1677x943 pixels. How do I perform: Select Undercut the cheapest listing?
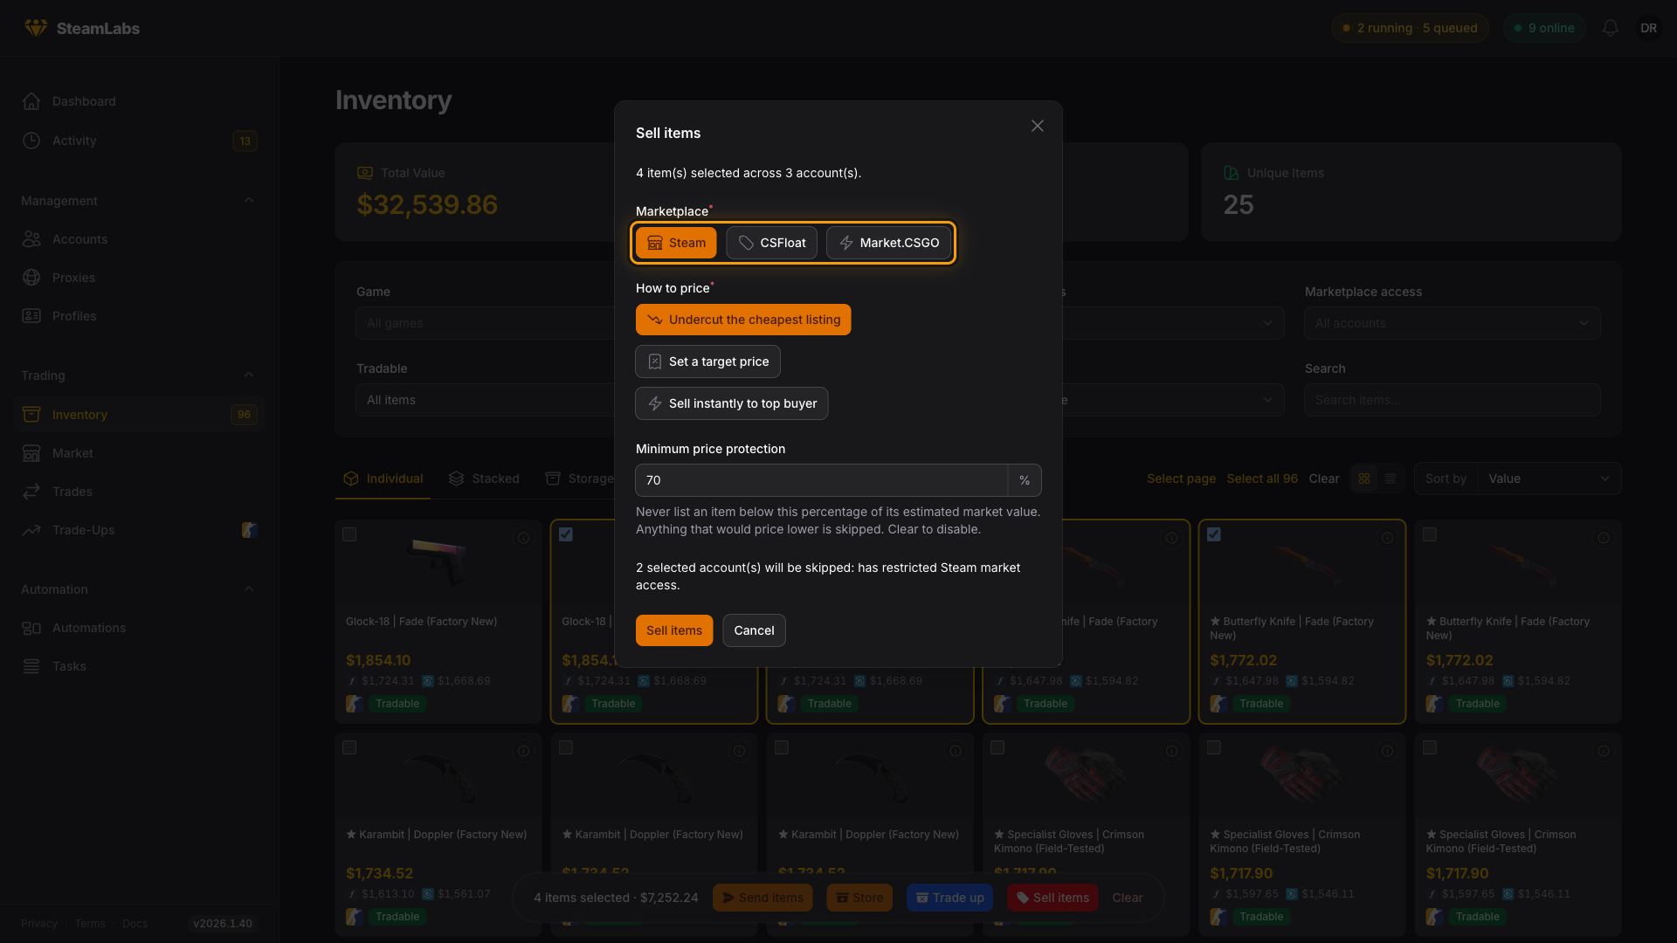(x=743, y=320)
